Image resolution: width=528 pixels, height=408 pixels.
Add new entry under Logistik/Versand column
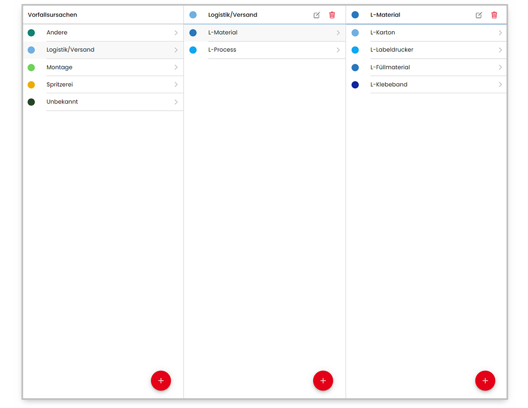point(322,380)
